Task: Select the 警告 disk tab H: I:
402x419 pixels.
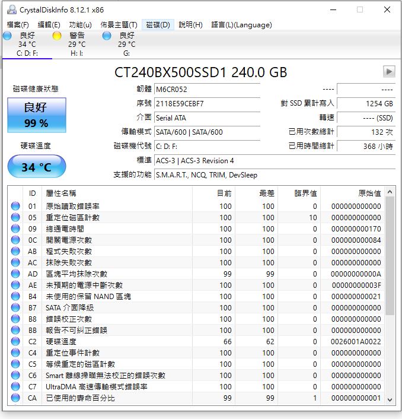Action: (77, 44)
